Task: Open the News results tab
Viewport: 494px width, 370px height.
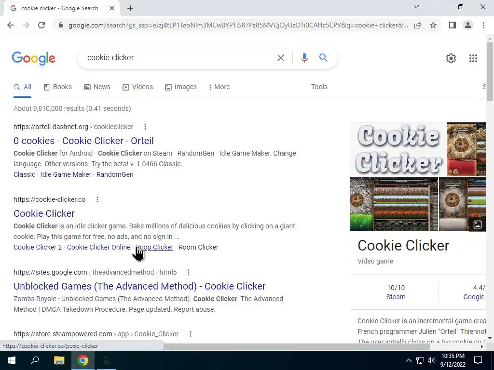Action: click(97, 87)
